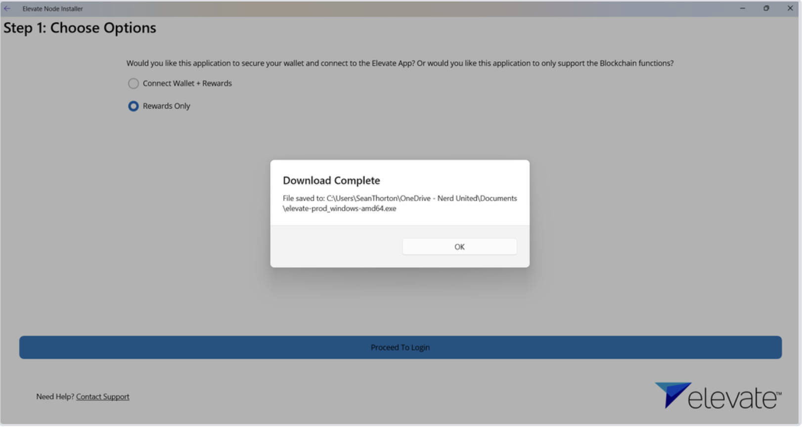Click the Need Help? label
Viewport: 802px width, 428px height.
(x=55, y=396)
